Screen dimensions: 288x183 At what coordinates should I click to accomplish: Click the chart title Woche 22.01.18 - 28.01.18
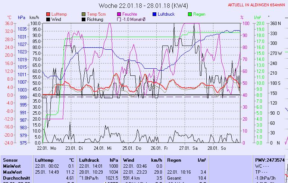[144, 6]
